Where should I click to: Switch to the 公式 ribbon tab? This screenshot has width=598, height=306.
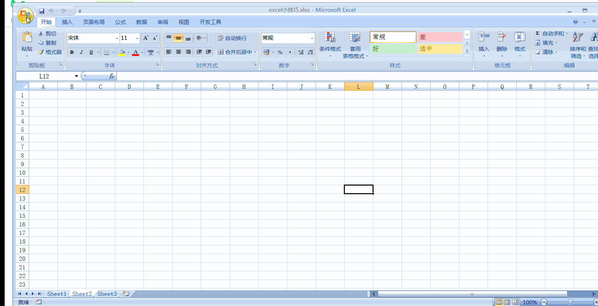tap(120, 22)
